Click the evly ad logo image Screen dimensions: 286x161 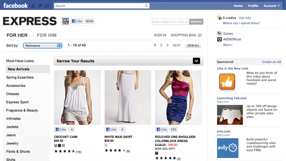pos(228,148)
